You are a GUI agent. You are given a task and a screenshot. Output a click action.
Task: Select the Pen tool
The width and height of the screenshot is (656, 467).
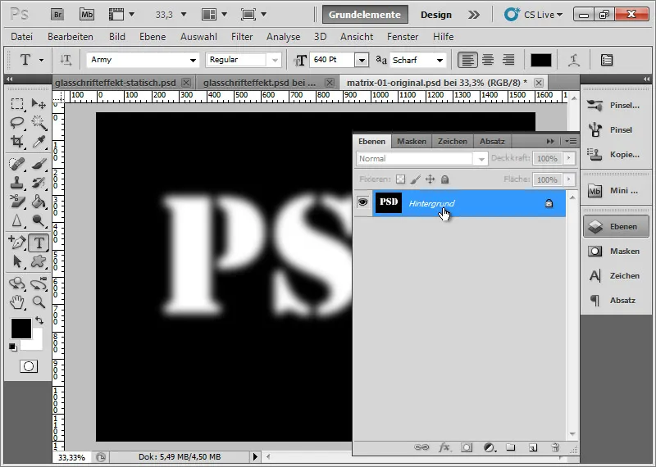click(16, 243)
